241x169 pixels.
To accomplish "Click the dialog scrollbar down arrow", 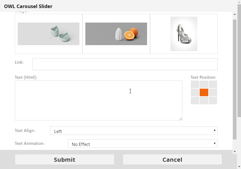I will click(x=235, y=152).
